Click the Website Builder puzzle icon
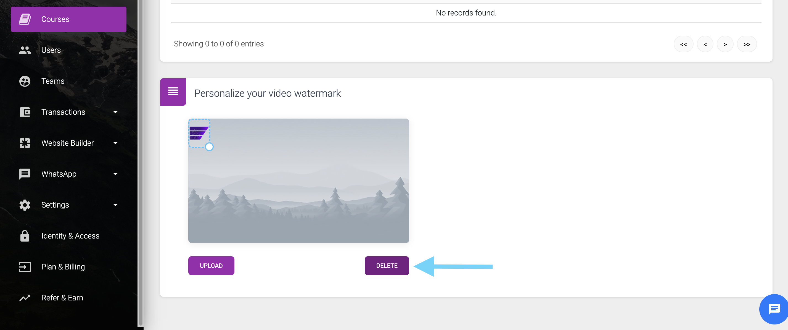The height and width of the screenshot is (330, 788). [25, 143]
